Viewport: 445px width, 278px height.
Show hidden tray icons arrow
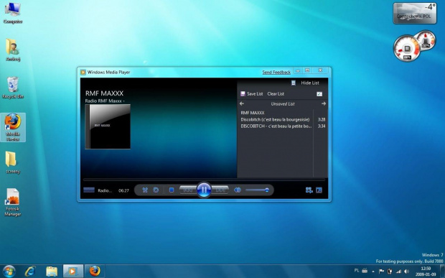pos(373,272)
